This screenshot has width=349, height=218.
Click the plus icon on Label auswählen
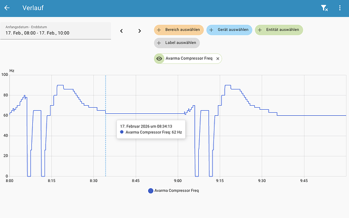pos(159,43)
